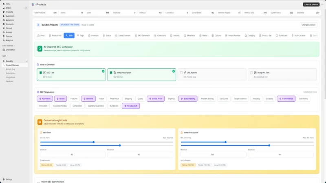Open the Customers icon
Image resolution: width=326 pixels, height=183 pixels.
(x=4, y=16)
